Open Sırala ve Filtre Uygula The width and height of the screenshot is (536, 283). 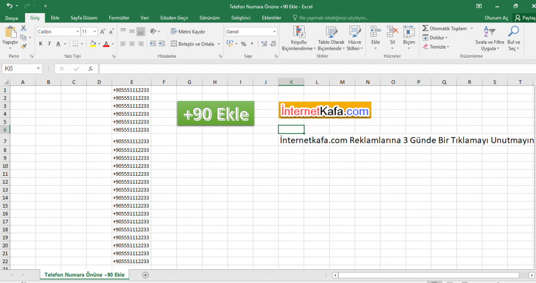coord(489,38)
